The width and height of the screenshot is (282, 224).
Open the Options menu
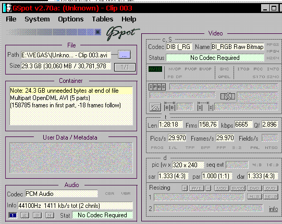[x=71, y=19]
